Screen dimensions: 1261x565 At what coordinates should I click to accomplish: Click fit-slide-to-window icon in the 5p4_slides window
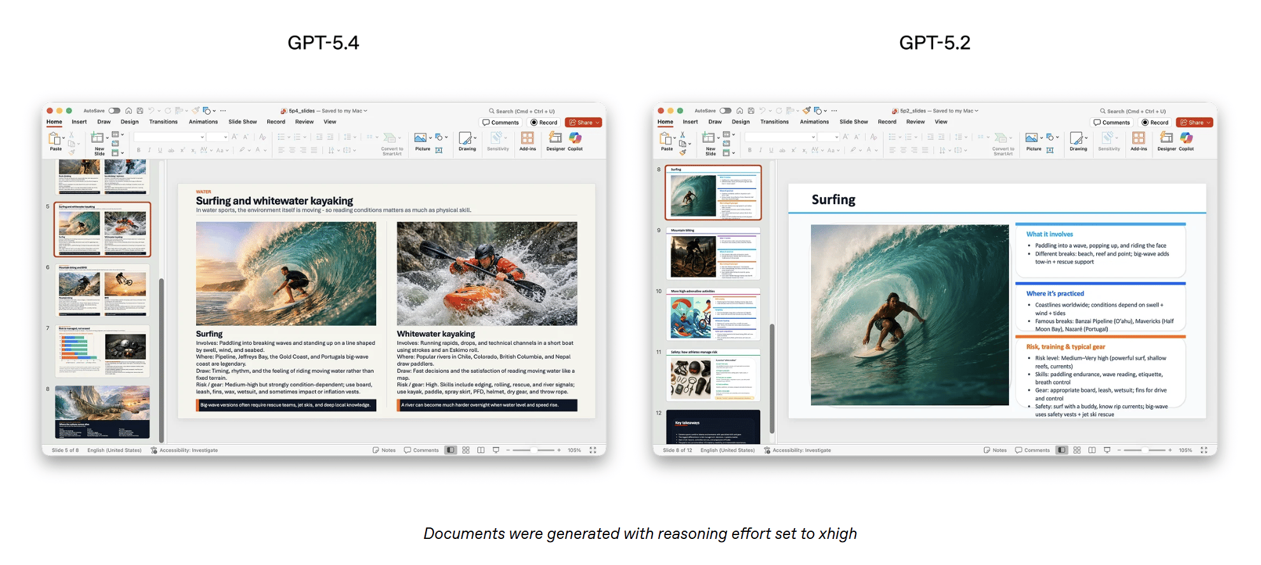pyautogui.click(x=593, y=450)
